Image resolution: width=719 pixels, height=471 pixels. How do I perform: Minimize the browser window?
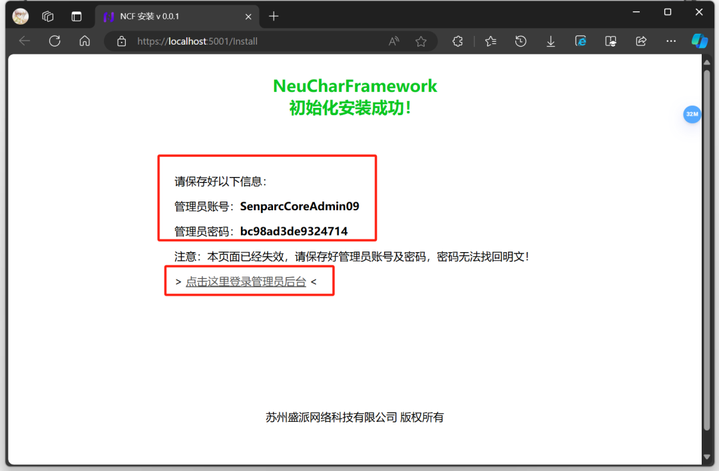click(x=636, y=13)
